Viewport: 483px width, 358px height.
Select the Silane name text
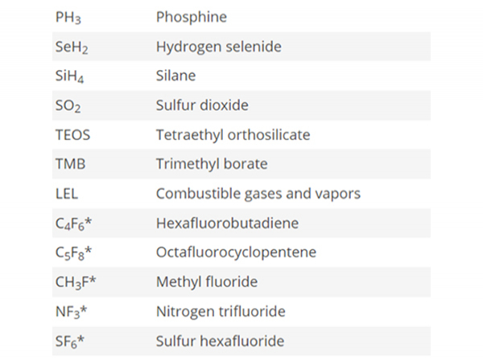tap(175, 76)
